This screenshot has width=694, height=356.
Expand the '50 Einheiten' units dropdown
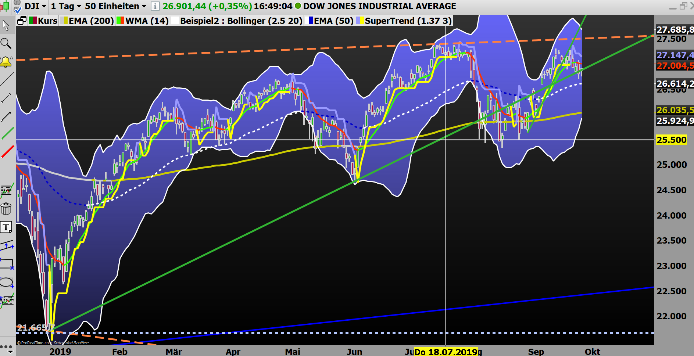(114, 6)
